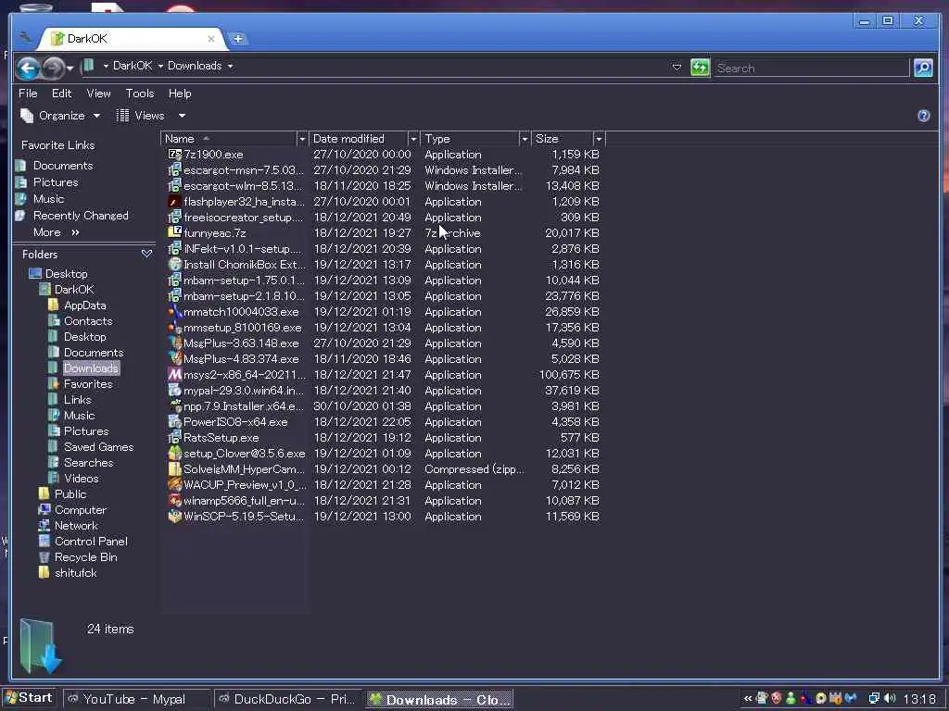949x711 pixels.
Task: Click the green Refresh icon
Action: coord(700,67)
